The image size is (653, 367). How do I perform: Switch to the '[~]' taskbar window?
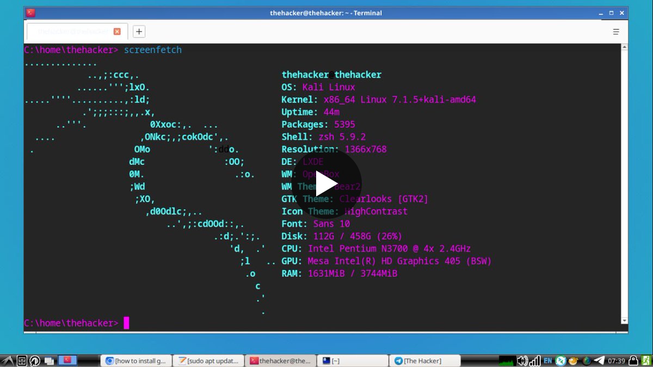(x=353, y=360)
